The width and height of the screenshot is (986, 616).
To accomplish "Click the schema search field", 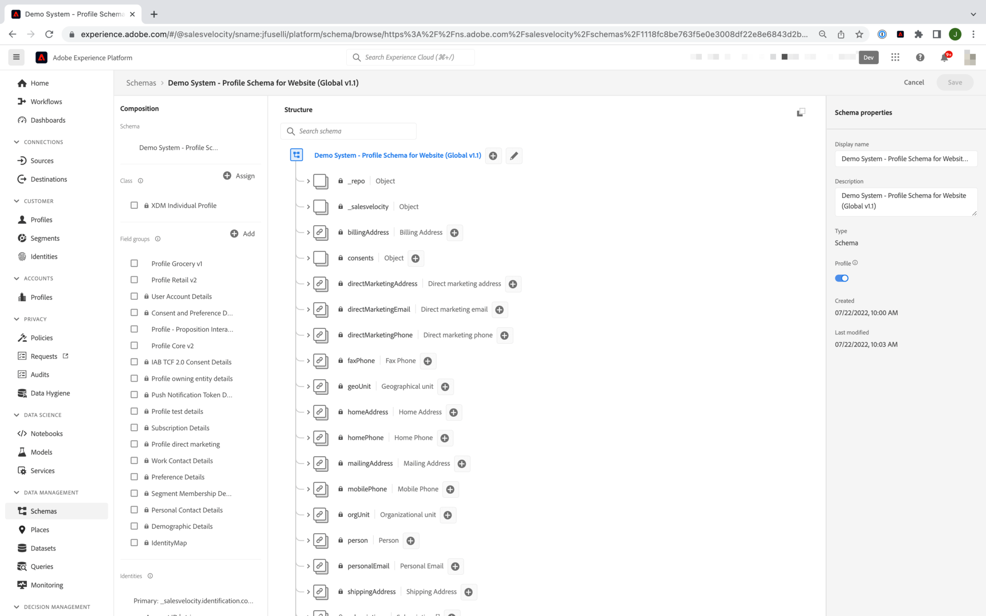I will click(348, 130).
